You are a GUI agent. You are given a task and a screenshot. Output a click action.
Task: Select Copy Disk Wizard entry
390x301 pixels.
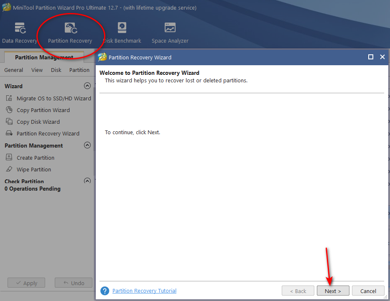[x=38, y=122]
